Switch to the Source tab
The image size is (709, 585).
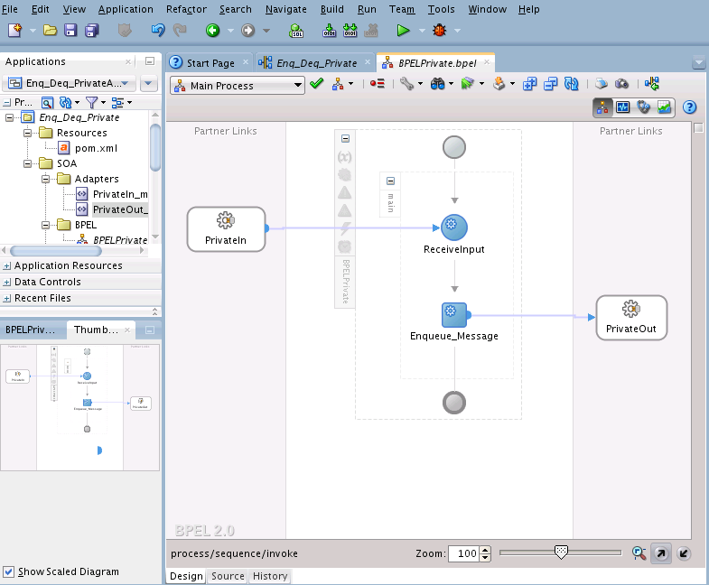coord(228,576)
